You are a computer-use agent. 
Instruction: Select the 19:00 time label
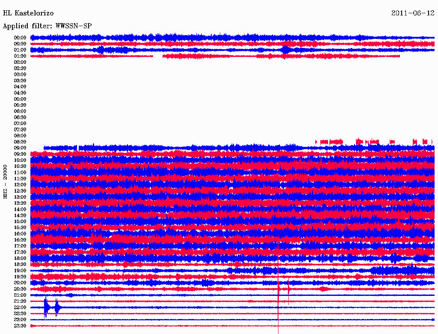[x=20, y=271]
